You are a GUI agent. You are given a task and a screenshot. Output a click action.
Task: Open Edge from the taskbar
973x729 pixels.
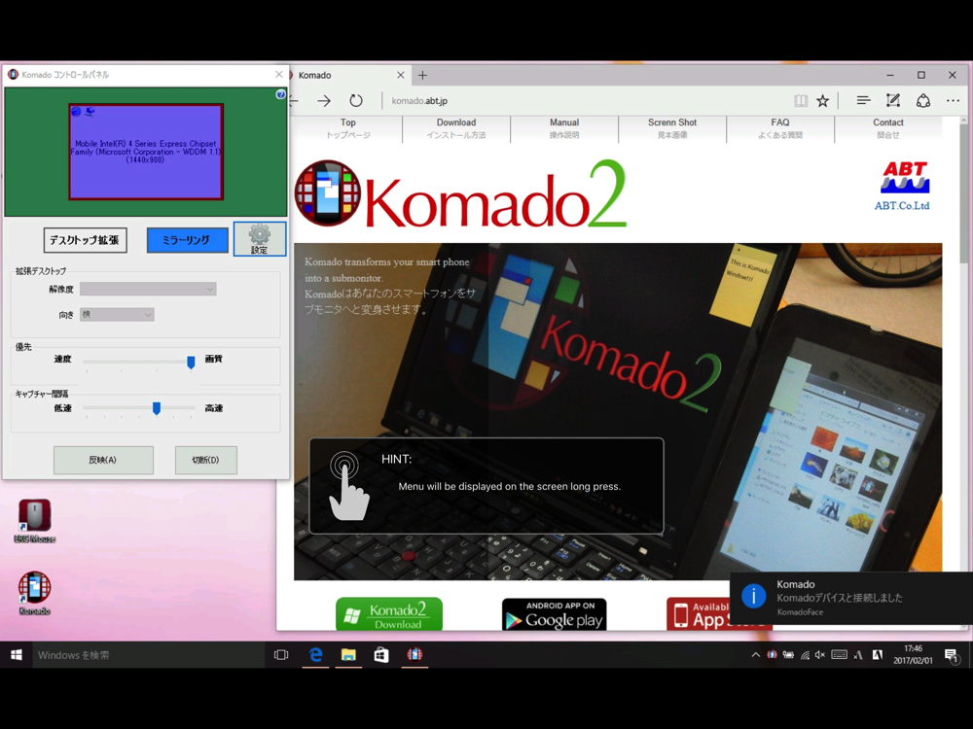tap(316, 654)
